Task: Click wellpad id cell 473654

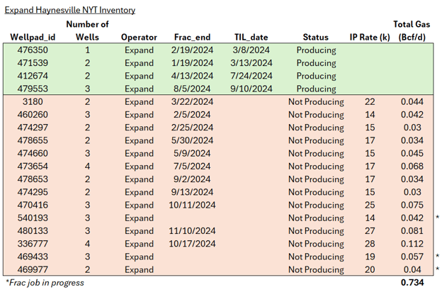Action: point(33,166)
